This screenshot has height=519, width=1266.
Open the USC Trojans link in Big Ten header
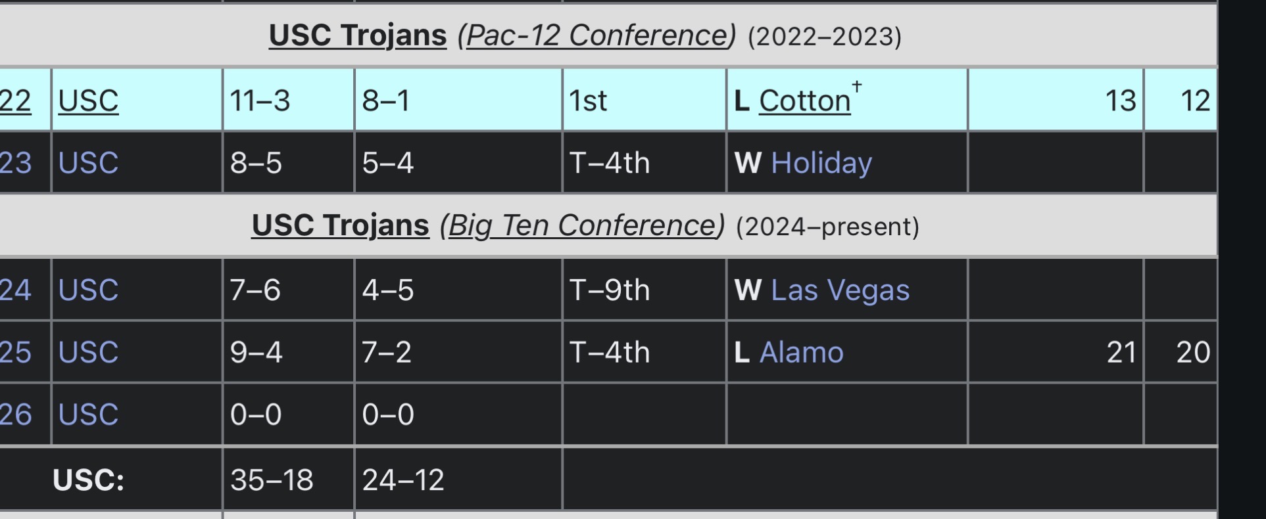pyautogui.click(x=340, y=225)
